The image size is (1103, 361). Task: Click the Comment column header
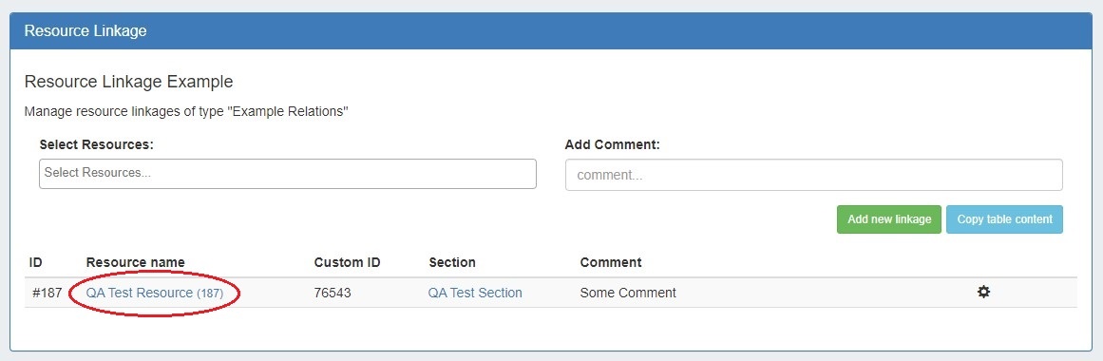pos(611,262)
